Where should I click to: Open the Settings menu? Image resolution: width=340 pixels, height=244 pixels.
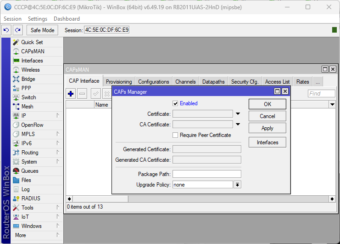[38, 19]
